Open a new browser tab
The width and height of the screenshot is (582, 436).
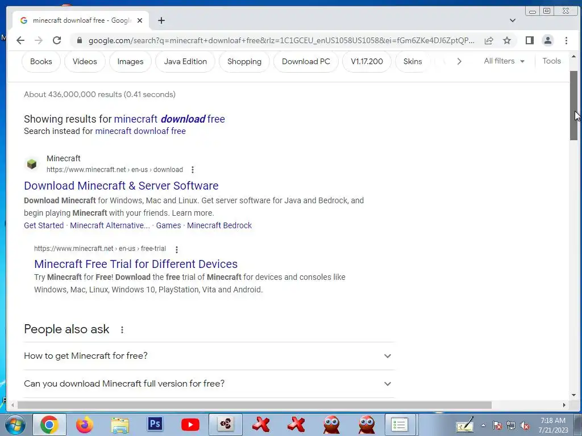pos(161,20)
